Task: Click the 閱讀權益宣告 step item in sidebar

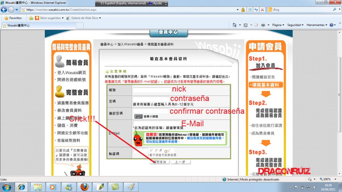Action: [x=263, y=77]
